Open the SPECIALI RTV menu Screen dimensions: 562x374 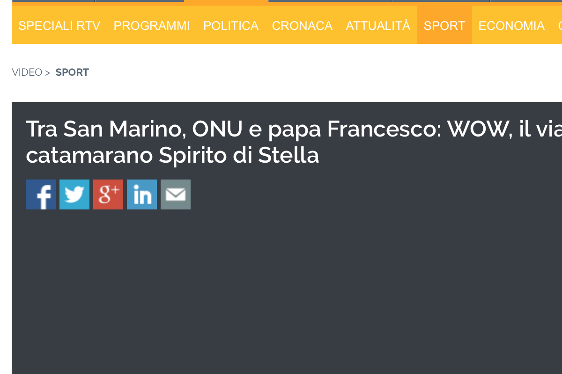(x=59, y=25)
